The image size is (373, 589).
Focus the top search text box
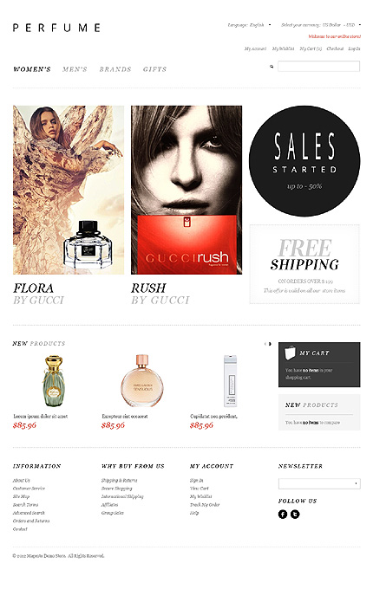point(318,67)
